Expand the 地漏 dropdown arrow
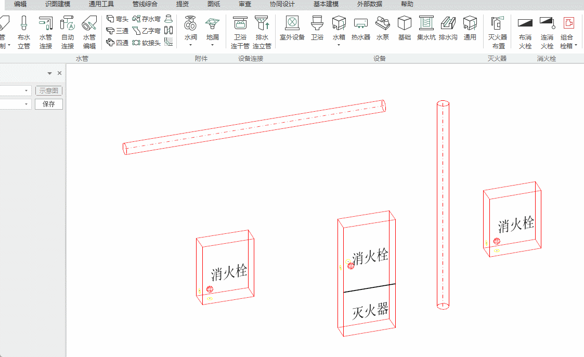The width and height of the screenshot is (584, 357). tap(212, 45)
